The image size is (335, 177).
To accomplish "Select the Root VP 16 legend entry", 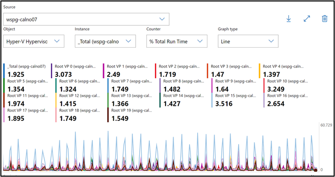I will pos(285,100).
